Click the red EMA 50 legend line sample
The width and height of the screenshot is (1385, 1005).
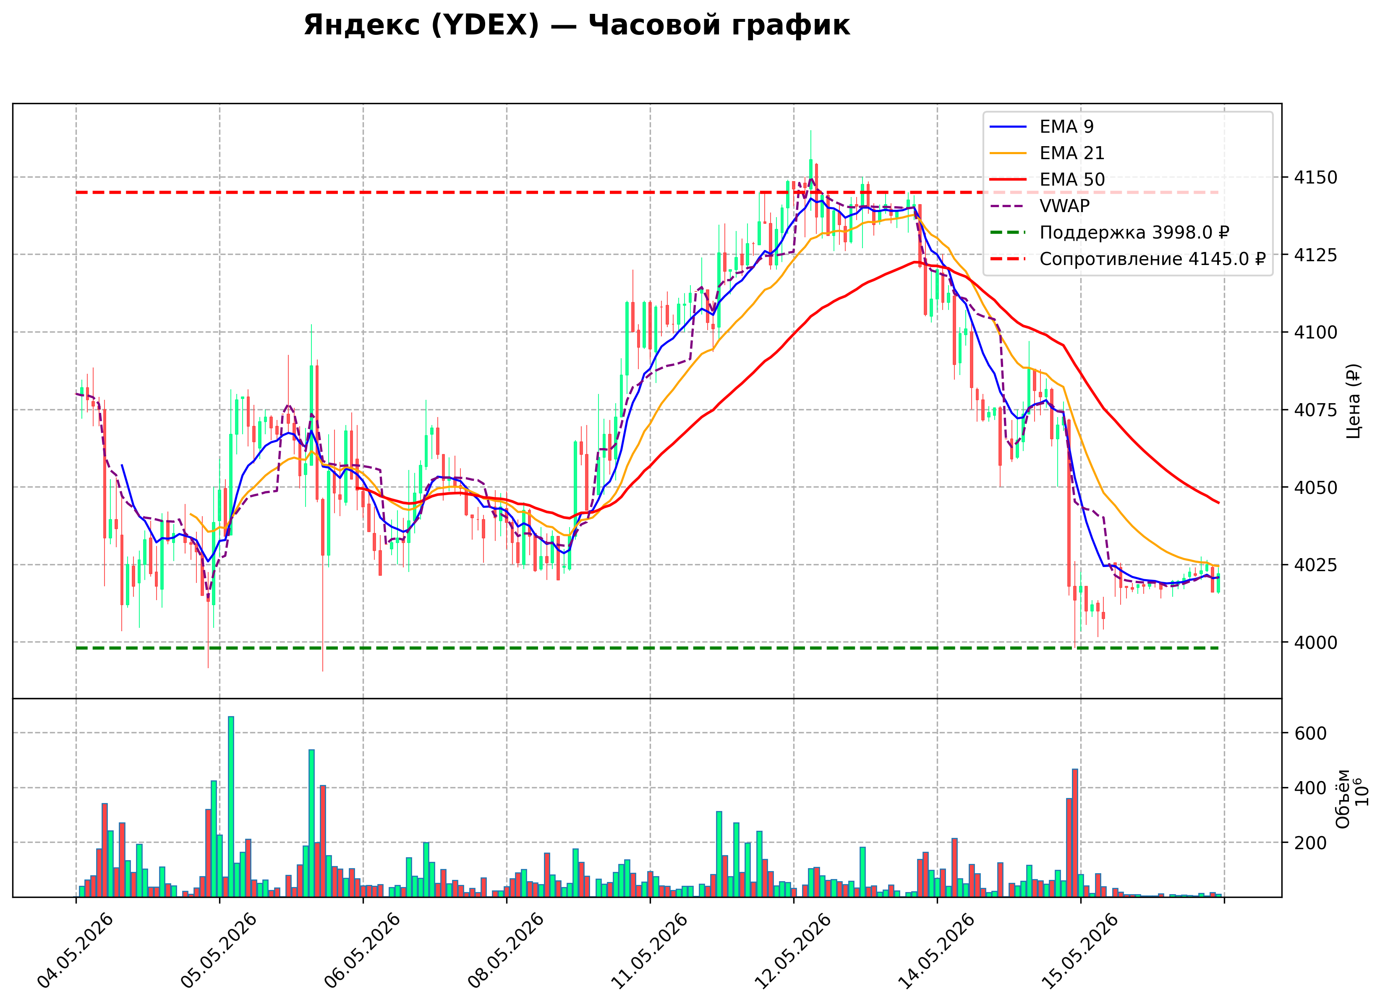(x=1008, y=180)
